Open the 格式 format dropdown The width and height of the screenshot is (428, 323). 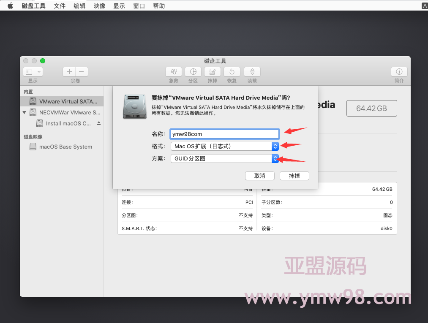coord(225,146)
